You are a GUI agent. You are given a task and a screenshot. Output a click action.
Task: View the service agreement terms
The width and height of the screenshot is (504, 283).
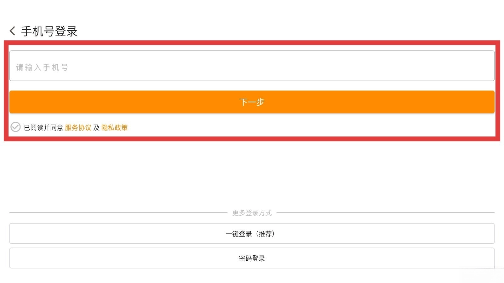tap(78, 128)
